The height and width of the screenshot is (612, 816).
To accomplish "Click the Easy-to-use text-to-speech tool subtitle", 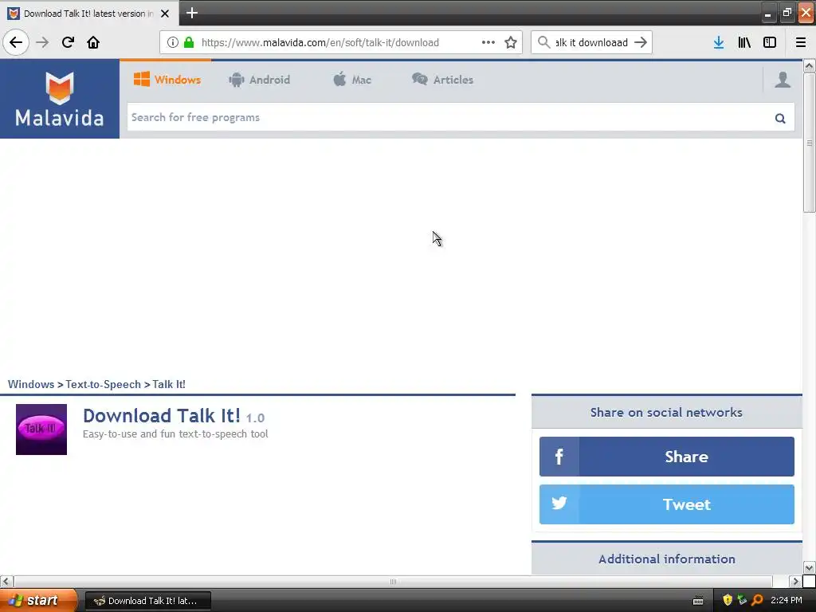I will 175,434.
